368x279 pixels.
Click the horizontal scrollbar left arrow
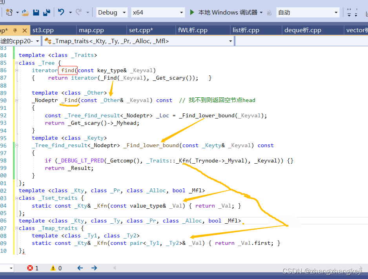tap(115, 268)
